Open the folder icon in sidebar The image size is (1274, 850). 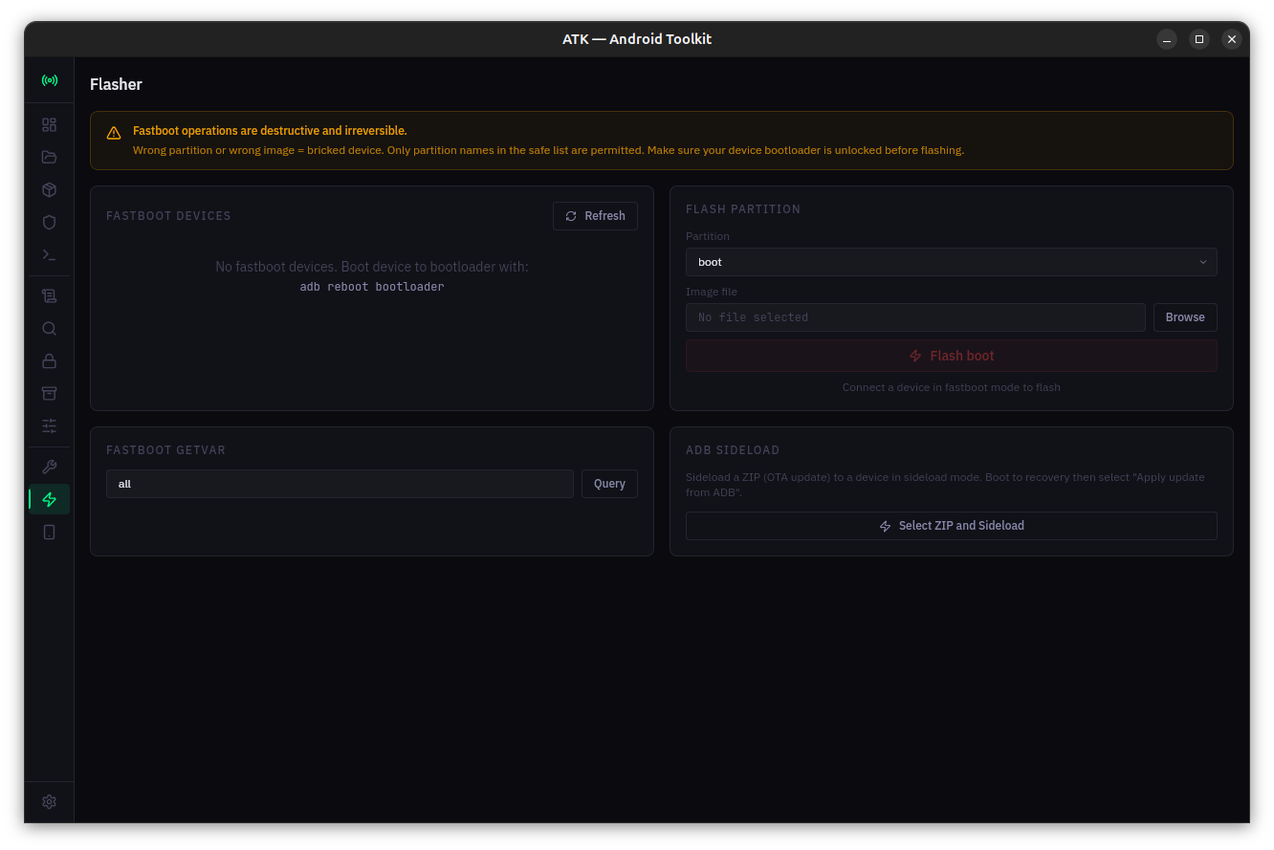coord(49,157)
